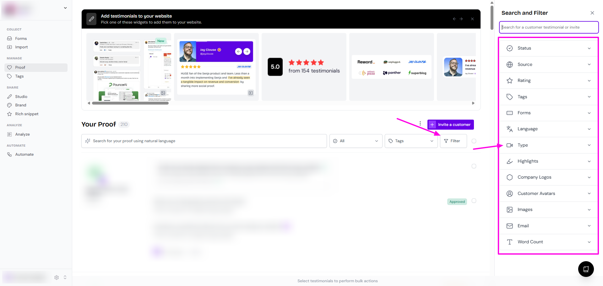
Task: Click the three-dot more options icon
Action: [x=420, y=124]
